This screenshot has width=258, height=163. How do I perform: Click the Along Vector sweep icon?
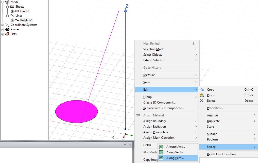coord(161,152)
